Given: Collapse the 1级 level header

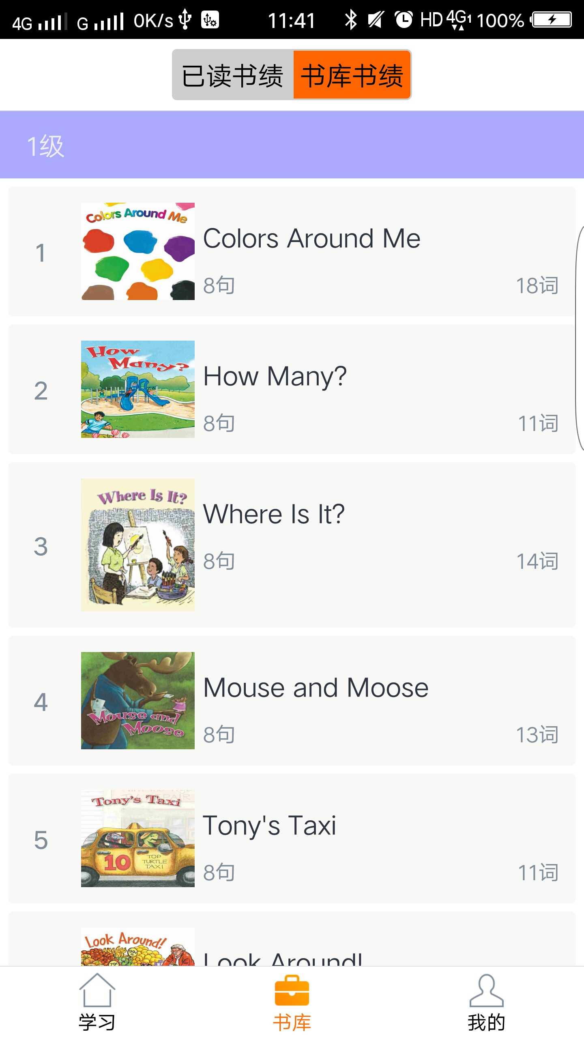Looking at the screenshot, I should tap(292, 145).
